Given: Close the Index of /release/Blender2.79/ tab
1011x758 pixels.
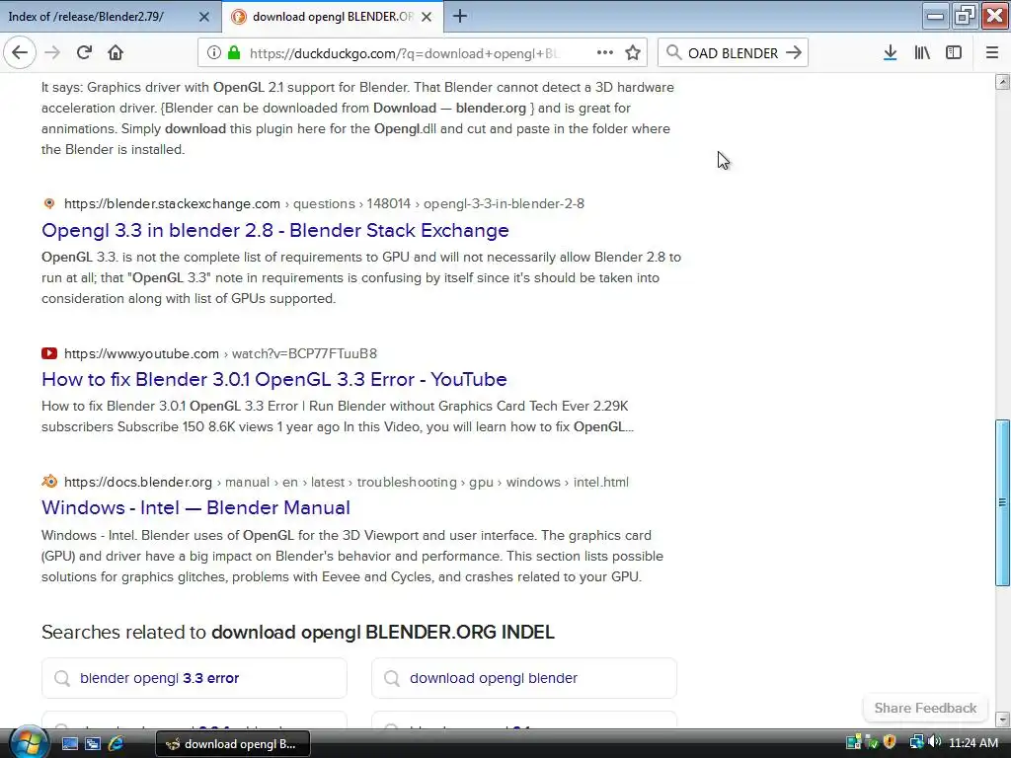Looking at the screenshot, I should 203,17.
